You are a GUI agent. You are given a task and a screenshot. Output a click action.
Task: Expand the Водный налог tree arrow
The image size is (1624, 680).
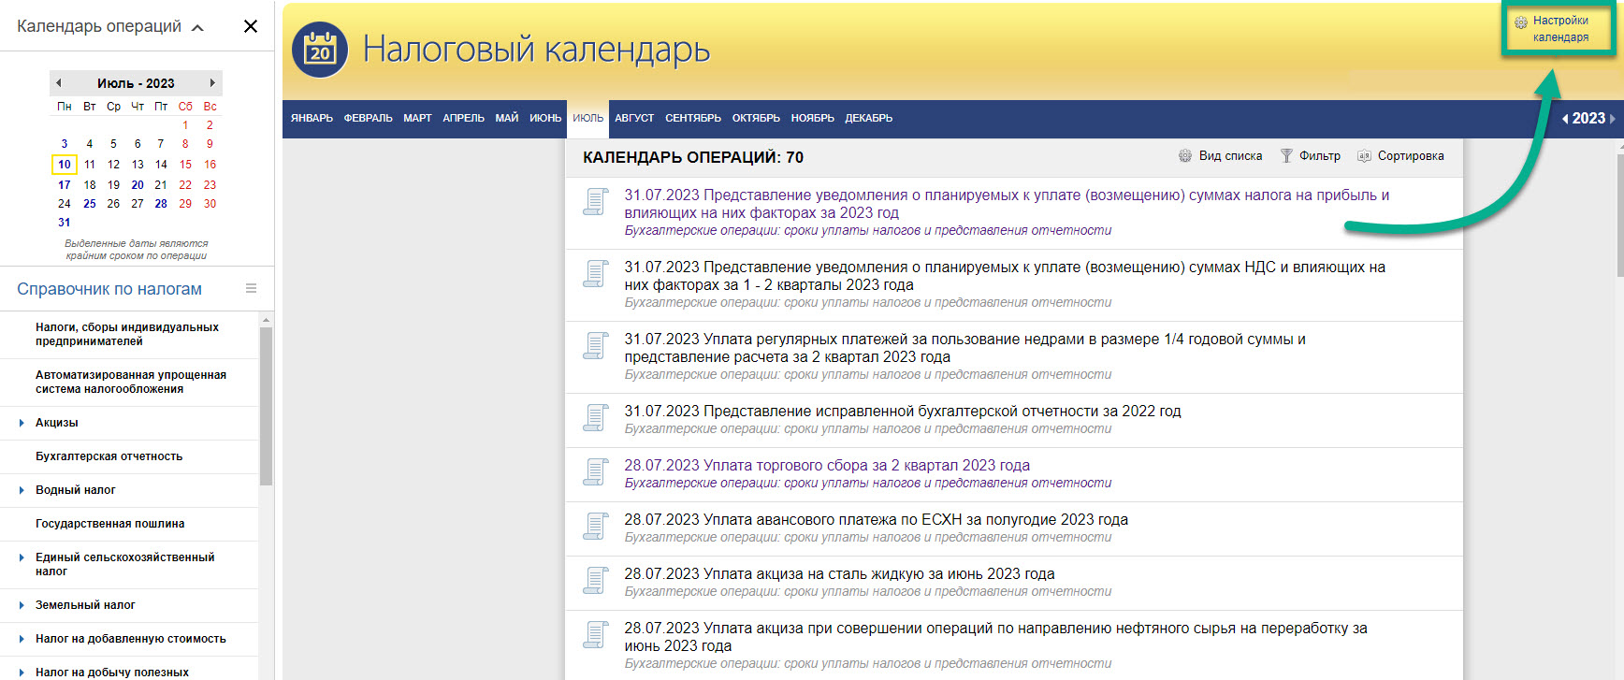(22, 490)
